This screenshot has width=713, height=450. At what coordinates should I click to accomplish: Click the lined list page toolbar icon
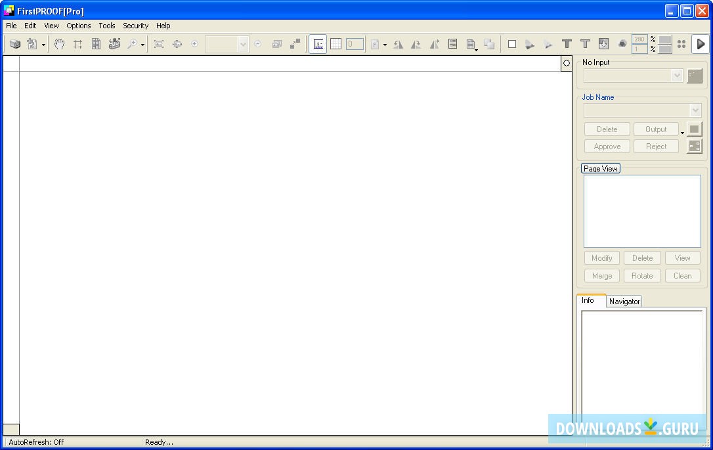pyautogui.click(x=452, y=44)
